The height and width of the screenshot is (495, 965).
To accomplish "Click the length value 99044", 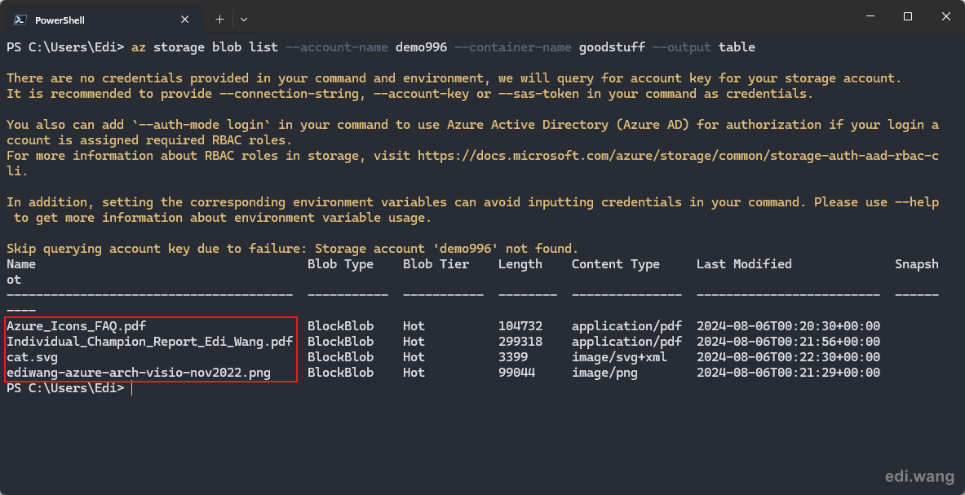I will click(x=516, y=373).
